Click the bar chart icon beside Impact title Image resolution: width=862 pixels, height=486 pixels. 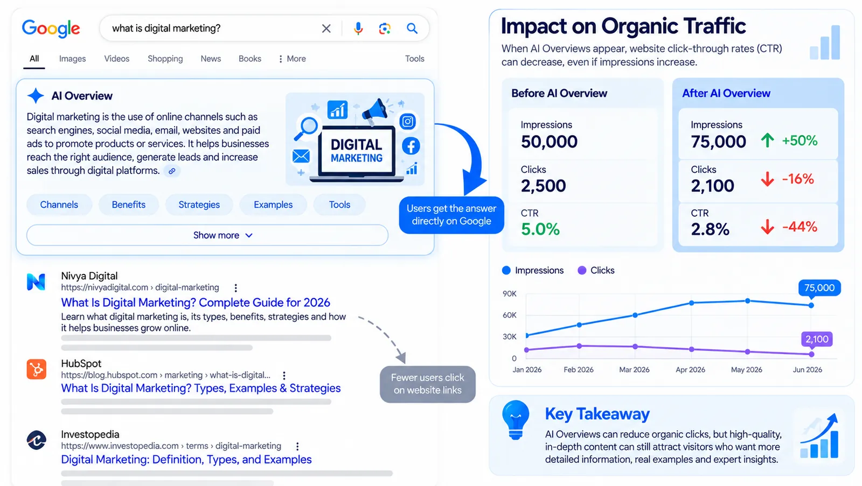pyautogui.click(x=825, y=42)
